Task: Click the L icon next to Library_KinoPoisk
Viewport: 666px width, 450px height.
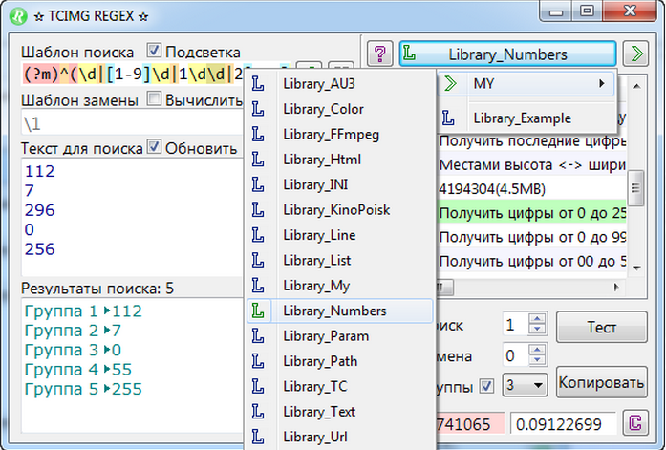Action: point(258,210)
